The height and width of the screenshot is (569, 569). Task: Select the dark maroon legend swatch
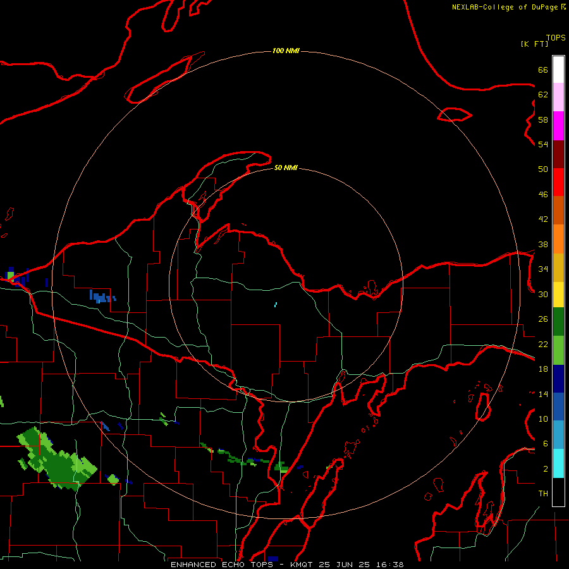558,154
